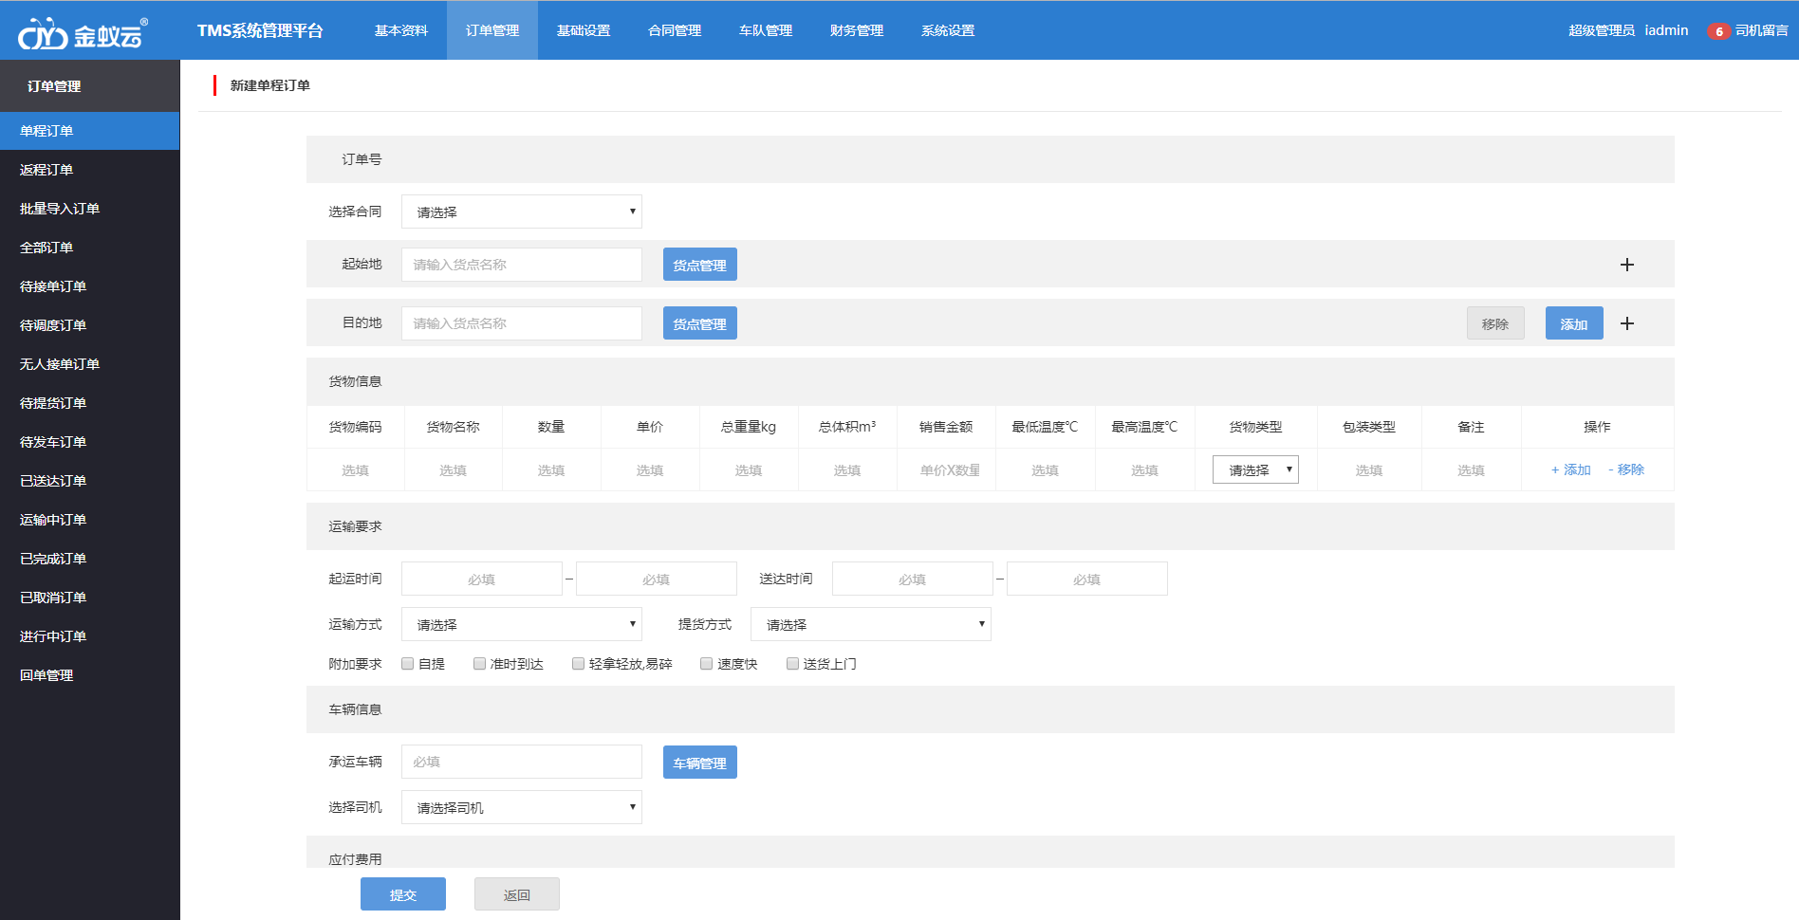Viewport: 1799px width, 920px height.
Task: Submit the order with 提交 button
Action: click(x=403, y=894)
